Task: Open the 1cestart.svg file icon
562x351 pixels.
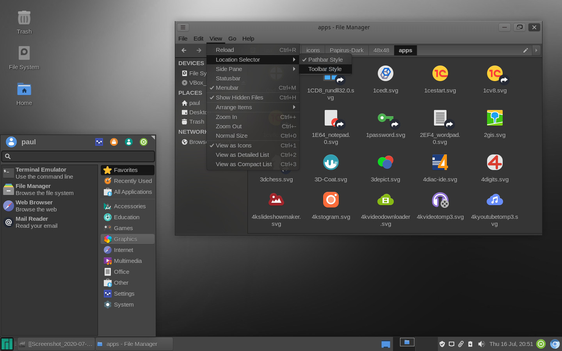Action: (x=440, y=74)
